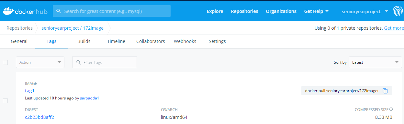Click the Repositories breadcrumb
The image size is (404, 124).
point(20,28)
